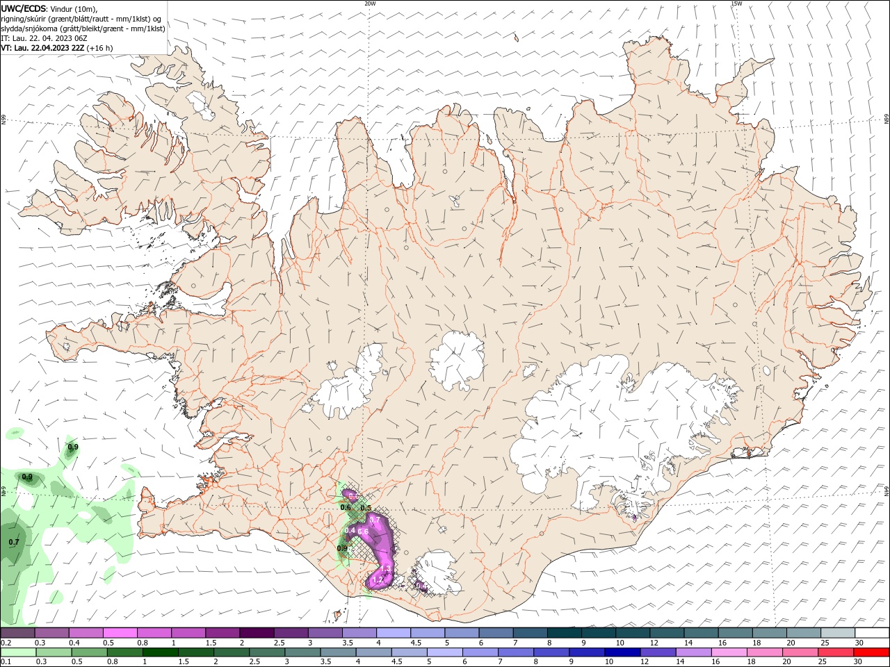The height and width of the screenshot is (667, 890).
Task: Select the 'Vindur (10m)' label
Action: coord(74,8)
